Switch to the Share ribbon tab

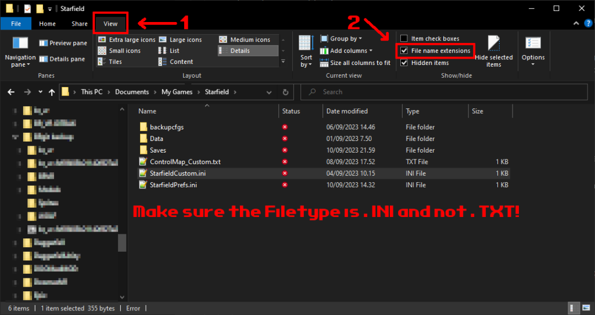coord(80,24)
